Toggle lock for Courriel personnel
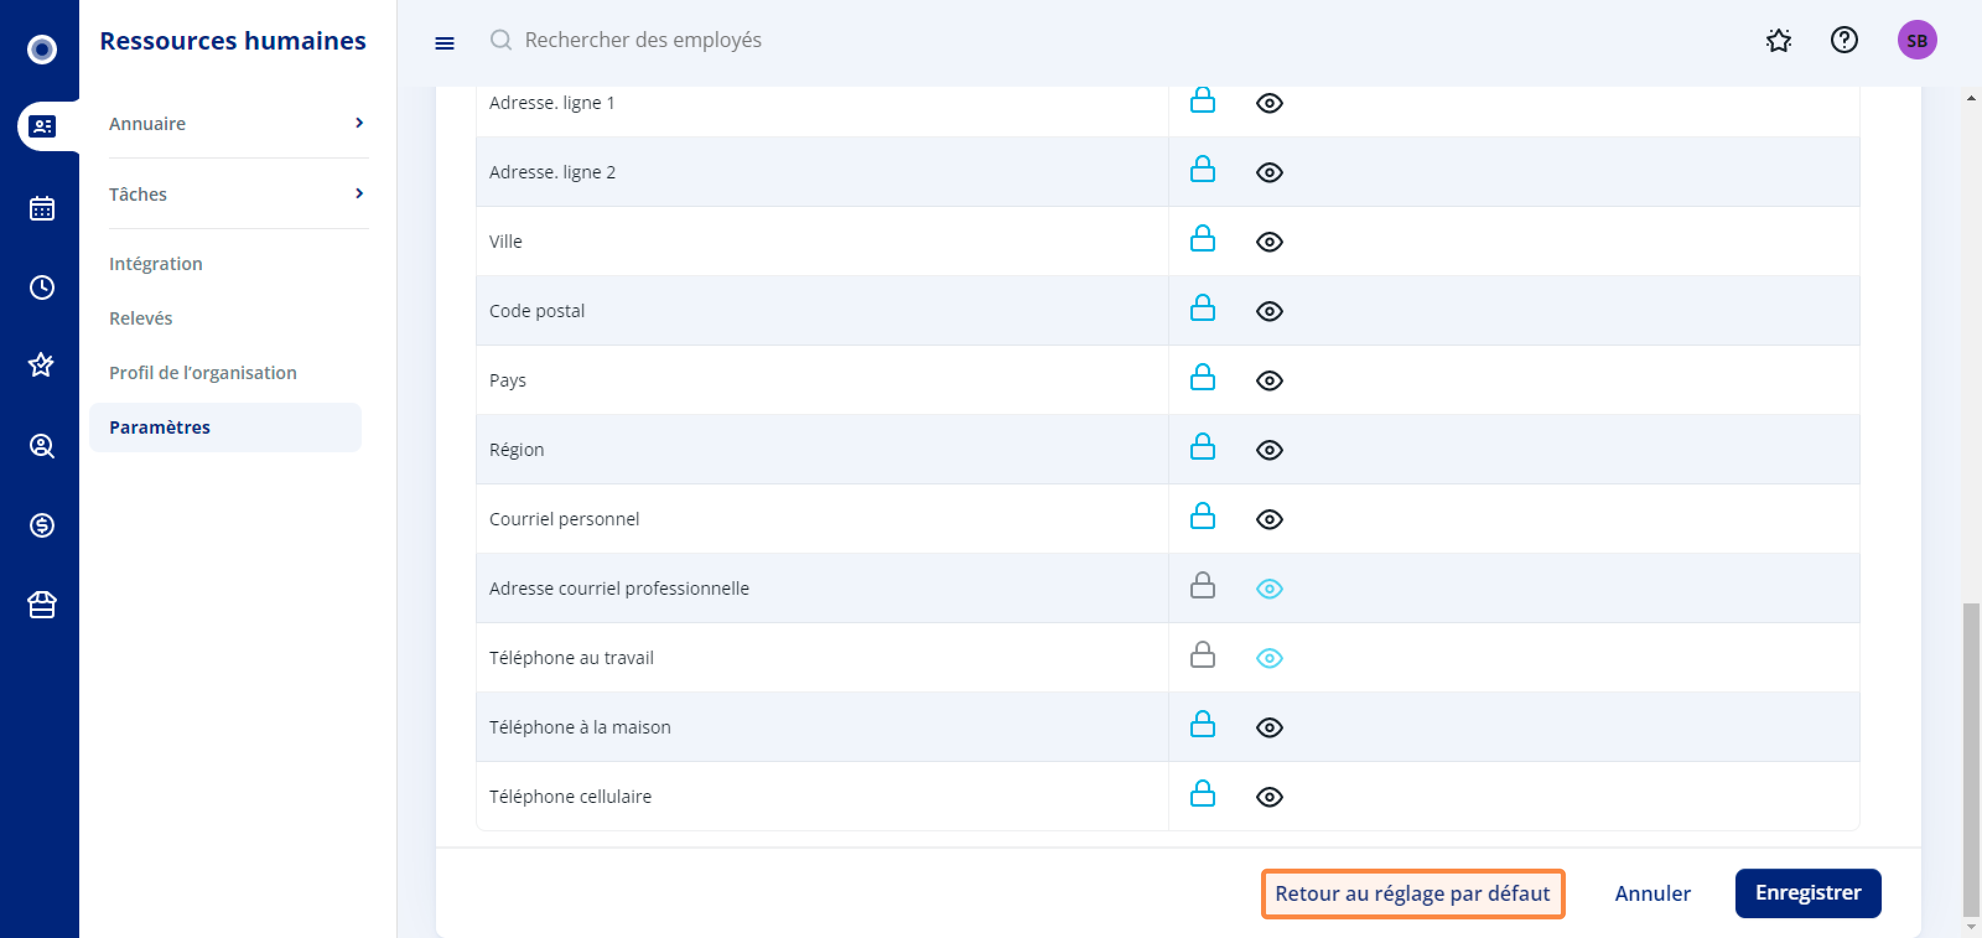 click(x=1202, y=515)
